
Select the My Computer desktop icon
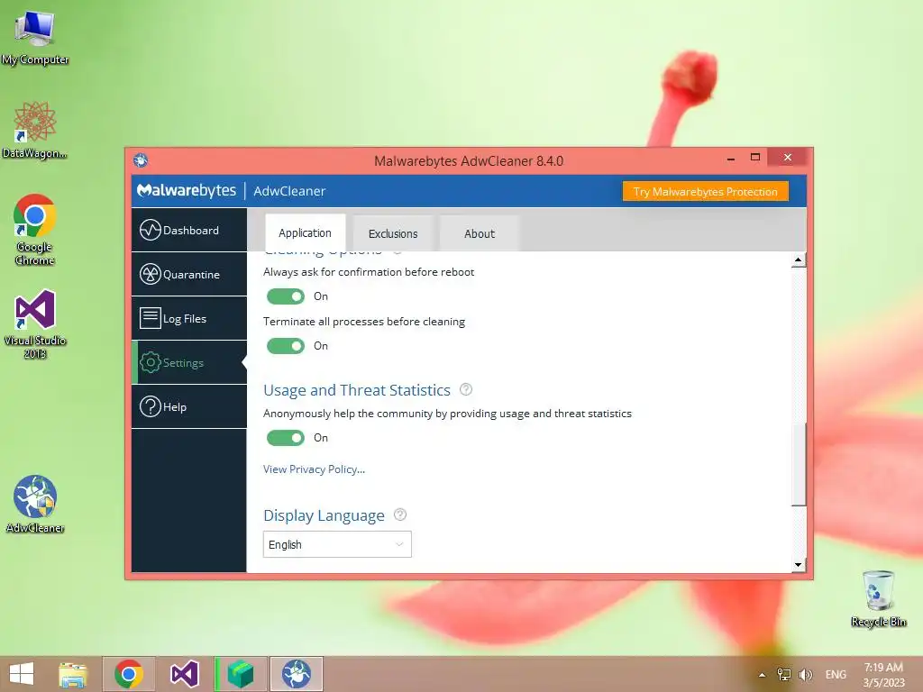coord(35,36)
